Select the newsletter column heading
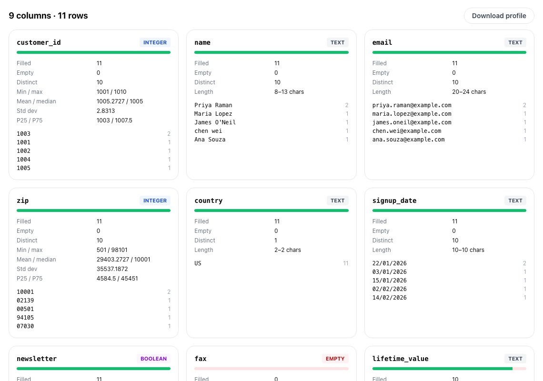Screen dimensions: 543x381 point(37,359)
